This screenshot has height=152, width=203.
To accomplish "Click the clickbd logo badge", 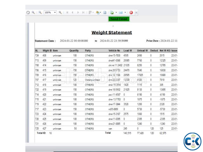I will click(193, 142).
